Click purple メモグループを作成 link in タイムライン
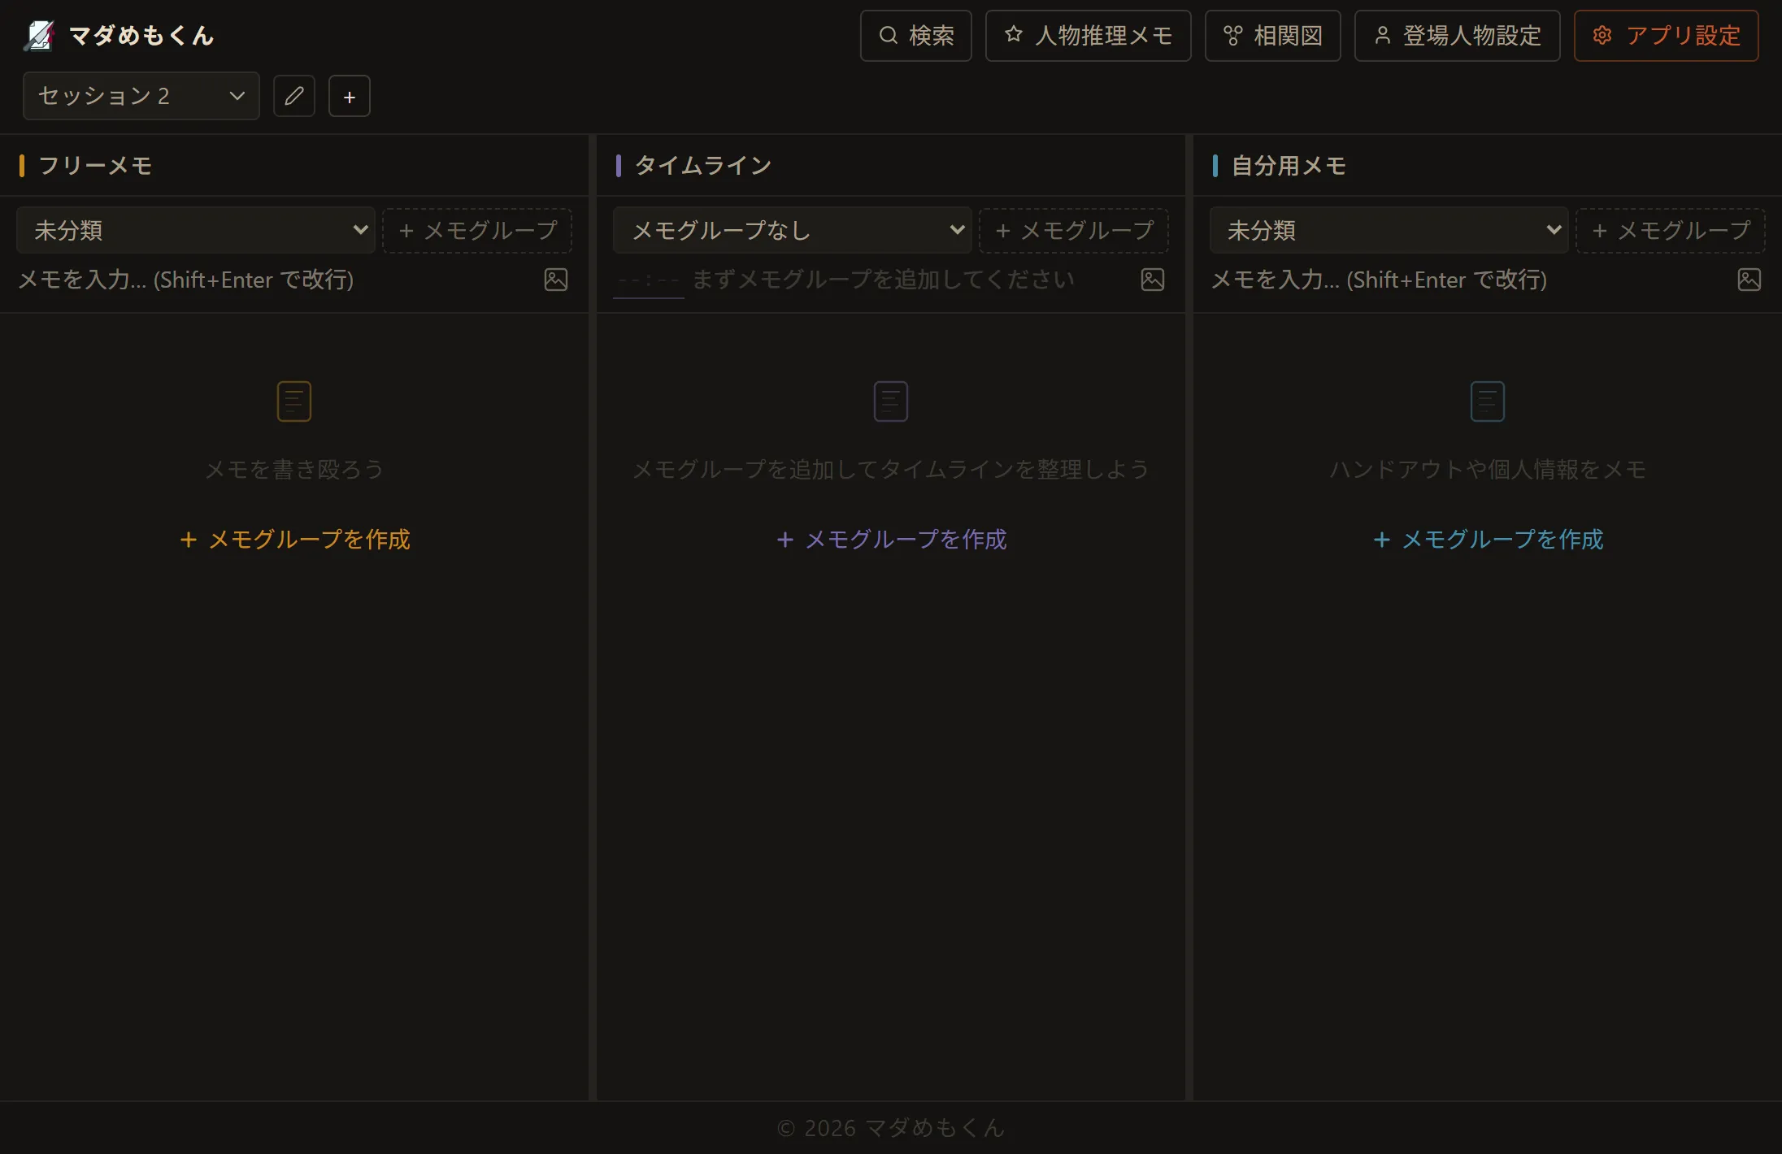 [892, 539]
